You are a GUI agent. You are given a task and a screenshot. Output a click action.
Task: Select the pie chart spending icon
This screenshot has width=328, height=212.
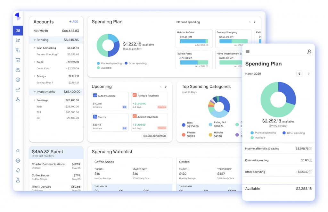pos(18,80)
